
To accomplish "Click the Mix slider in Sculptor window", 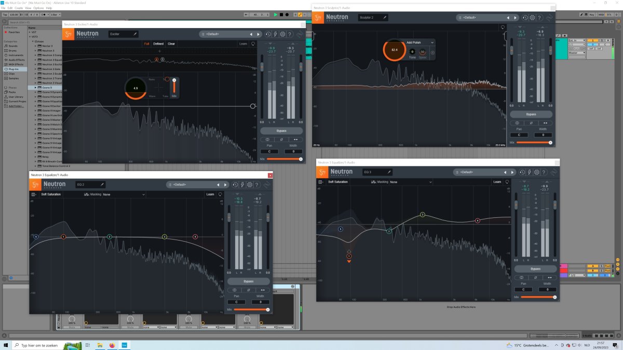I will pos(534,142).
